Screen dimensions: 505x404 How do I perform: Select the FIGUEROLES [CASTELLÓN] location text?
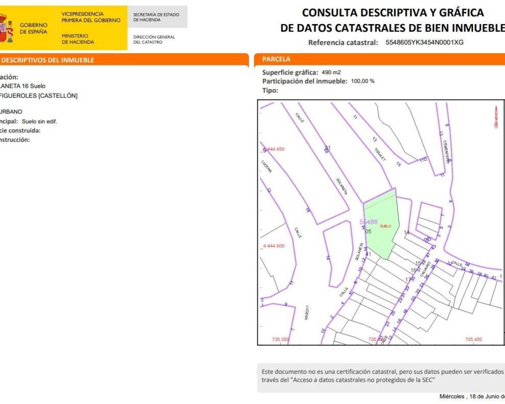tap(39, 95)
